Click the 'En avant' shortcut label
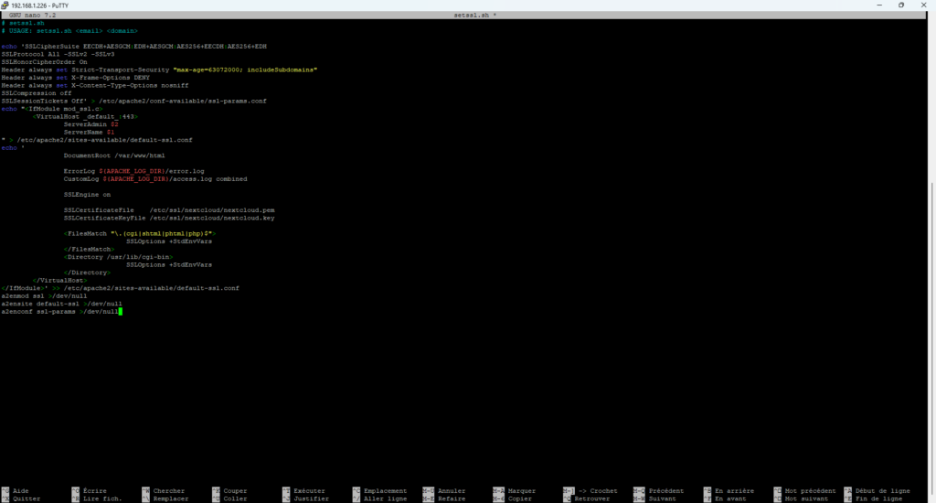Screen dimensions: 936x503 pyautogui.click(x=730, y=498)
